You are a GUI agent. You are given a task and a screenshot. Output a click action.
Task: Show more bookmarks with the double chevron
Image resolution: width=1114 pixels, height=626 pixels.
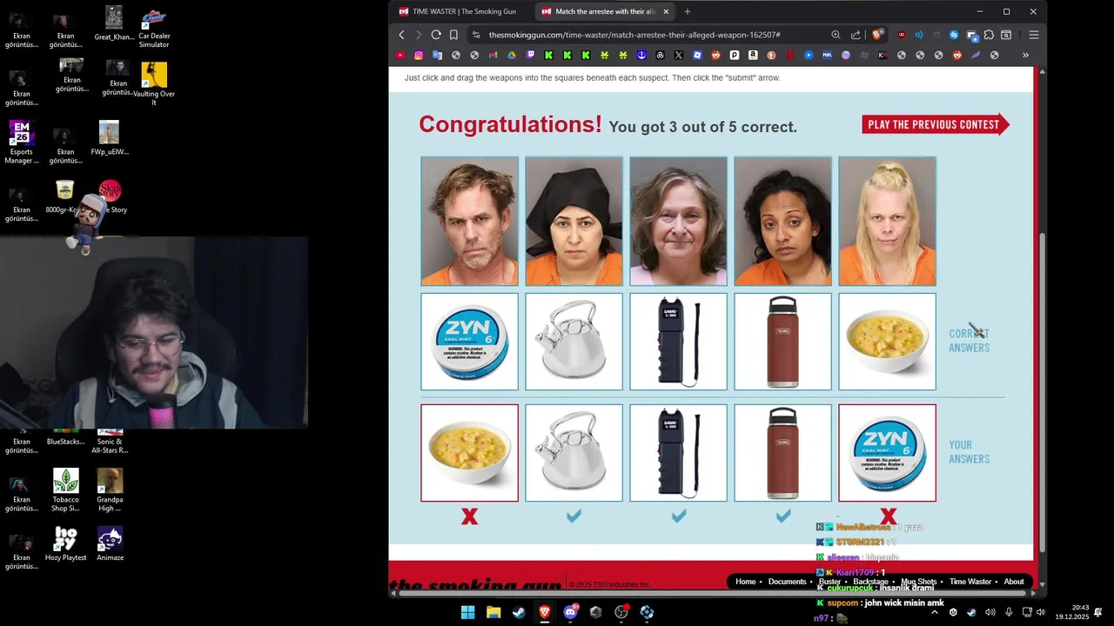pos(1025,55)
